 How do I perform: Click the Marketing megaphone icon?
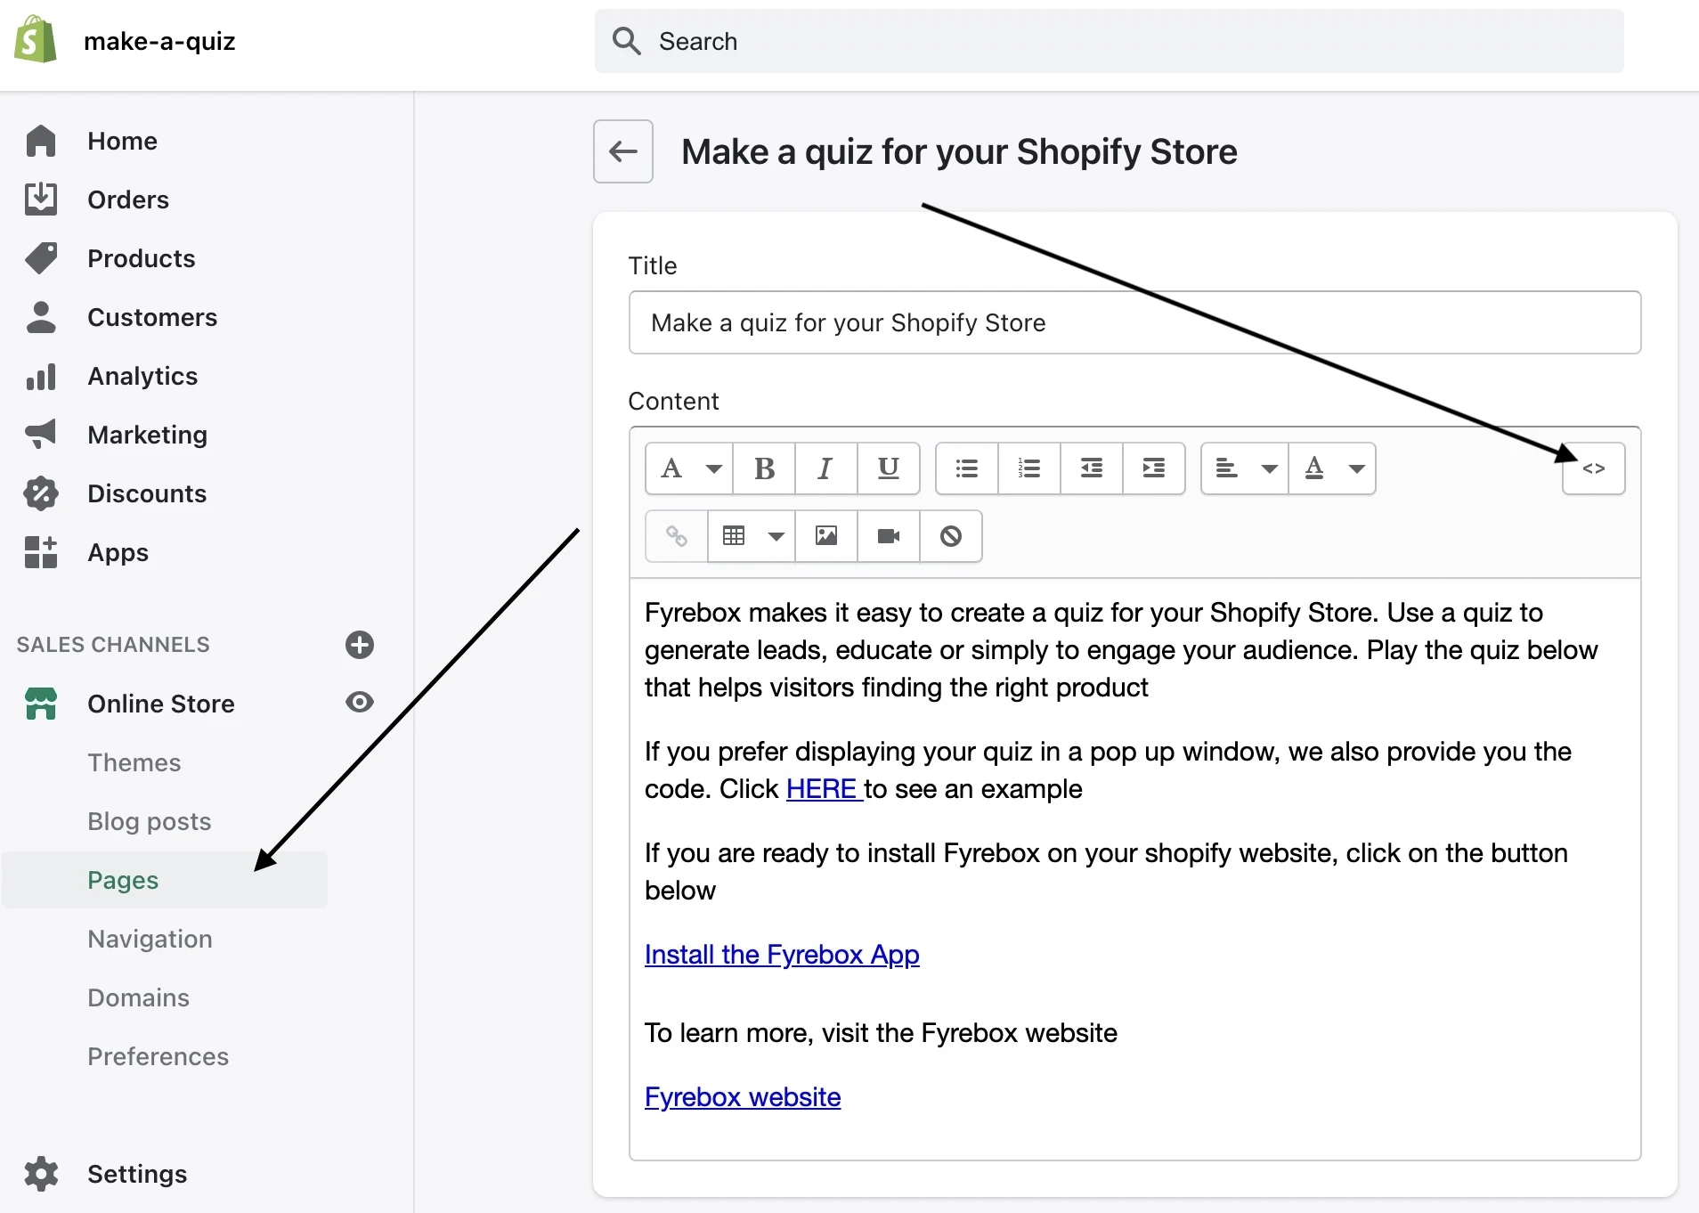(41, 435)
